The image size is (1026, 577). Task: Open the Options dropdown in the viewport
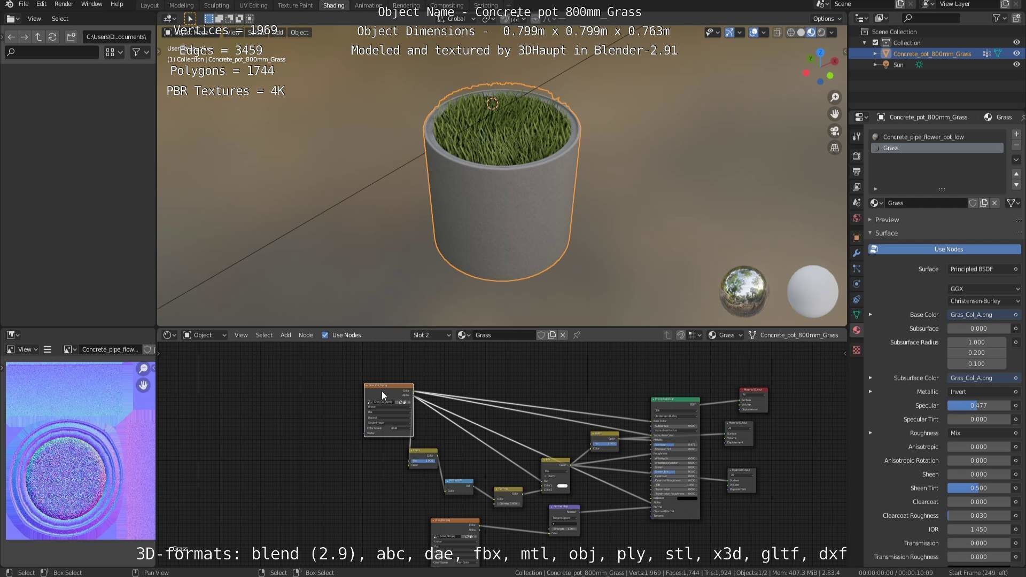click(827, 18)
